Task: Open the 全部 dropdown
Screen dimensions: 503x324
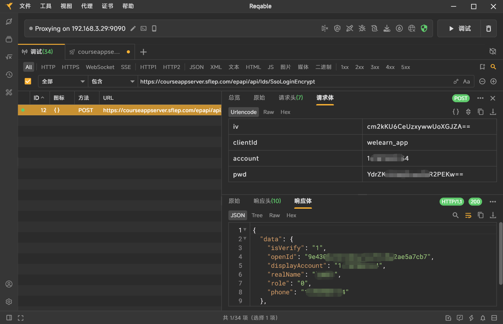Action: [63, 81]
